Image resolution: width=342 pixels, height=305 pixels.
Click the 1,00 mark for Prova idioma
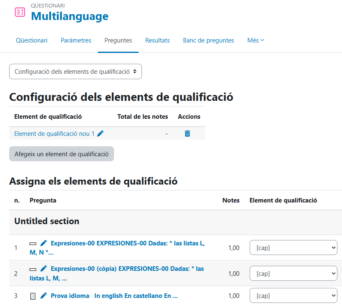[x=234, y=295]
